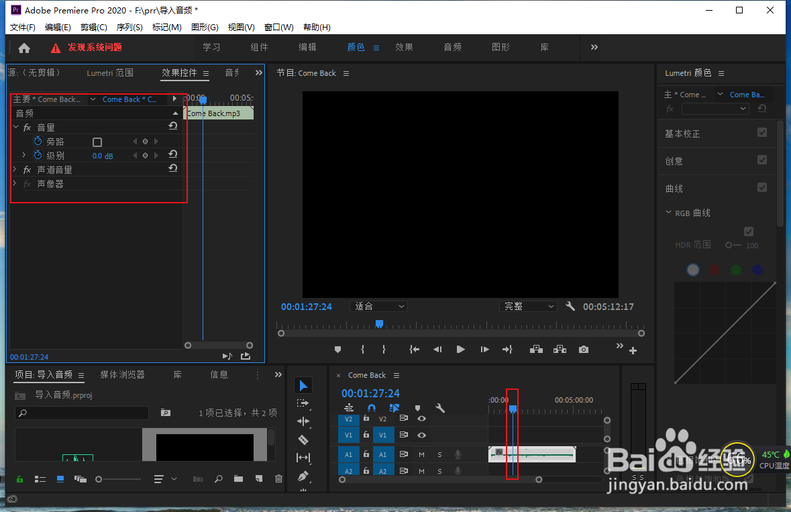Select the Razor tool
This screenshot has height=512, width=791.
(x=303, y=440)
